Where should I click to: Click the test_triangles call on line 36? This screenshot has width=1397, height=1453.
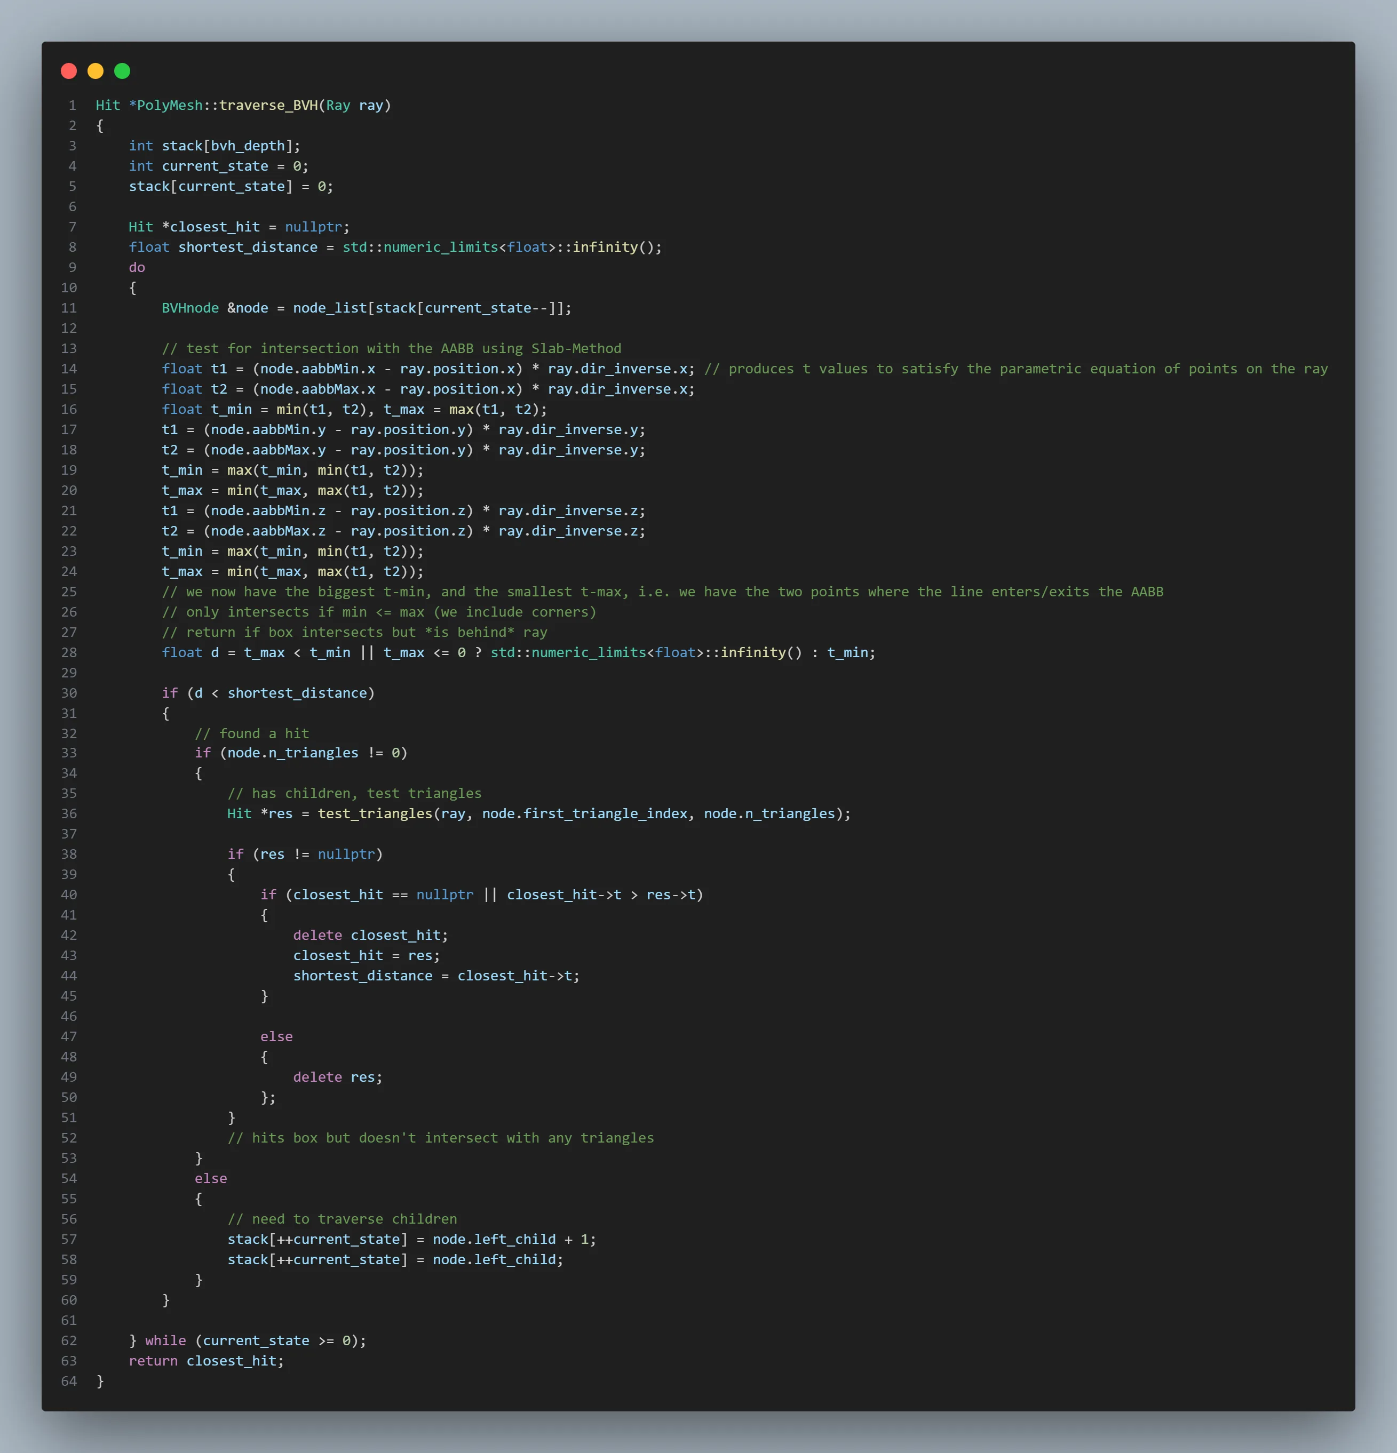coord(584,814)
